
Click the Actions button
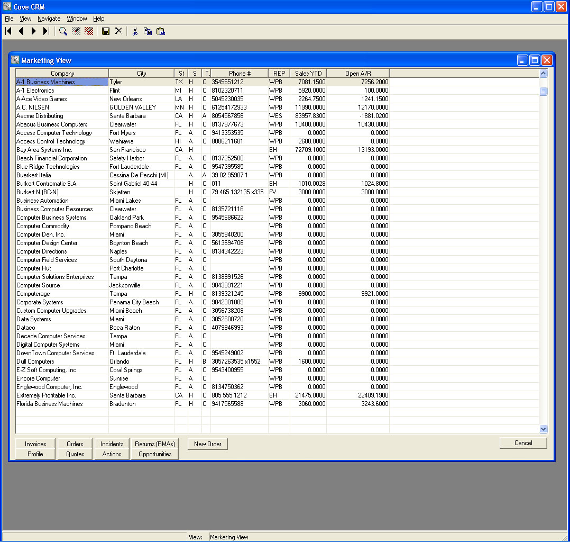coord(112,454)
